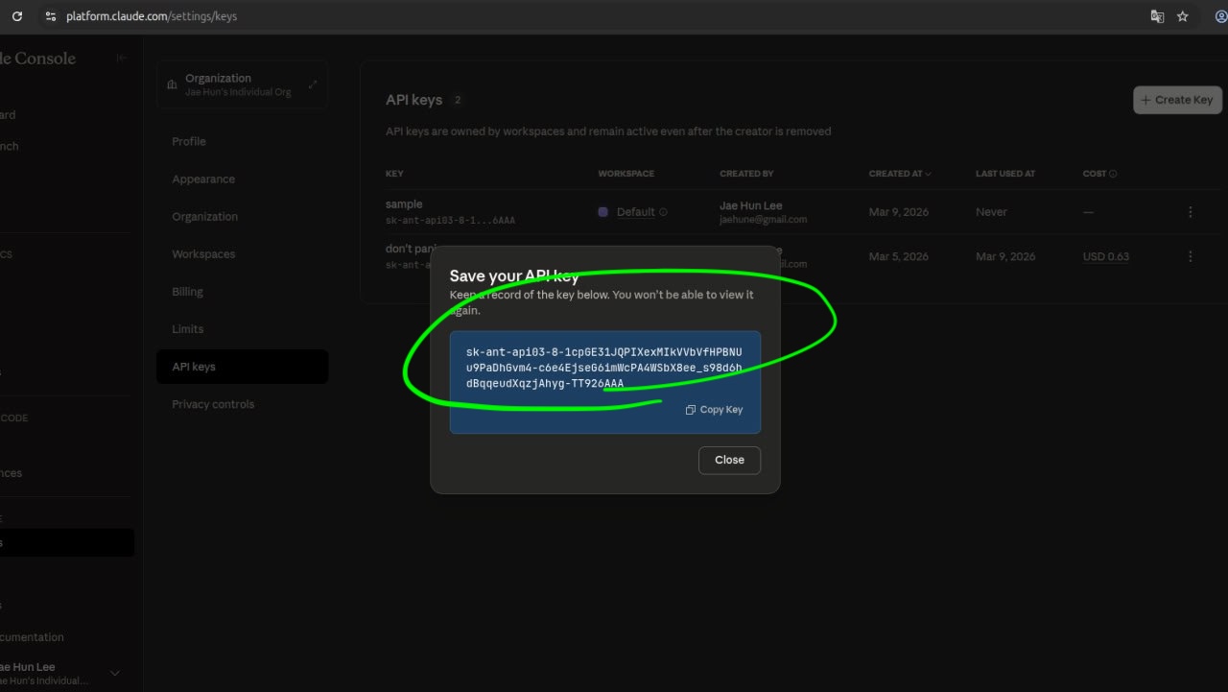Screen dimensions: 1228x692
Task: Bookmark this page with the star icon
Action: (1183, 16)
